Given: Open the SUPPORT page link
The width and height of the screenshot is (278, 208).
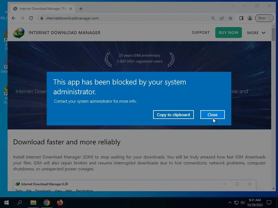Looking at the screenshot, I should (x=201, y=32).
